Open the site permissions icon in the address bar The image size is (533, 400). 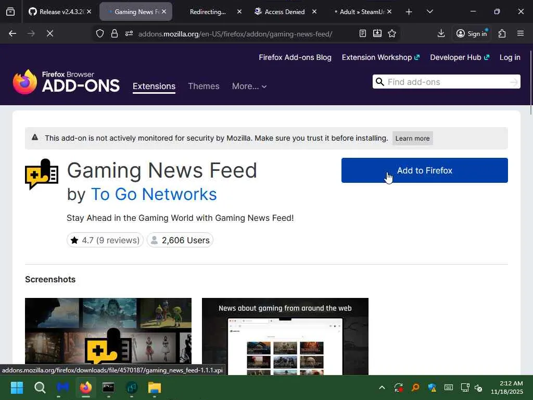129,33
